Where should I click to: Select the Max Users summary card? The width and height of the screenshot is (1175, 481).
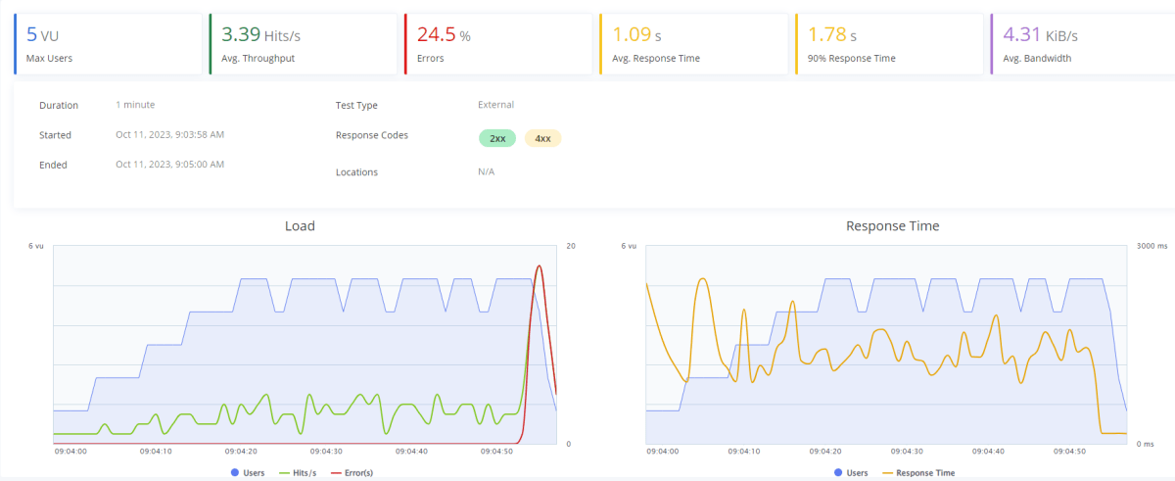pyautogui.click(x=108, y=44)
